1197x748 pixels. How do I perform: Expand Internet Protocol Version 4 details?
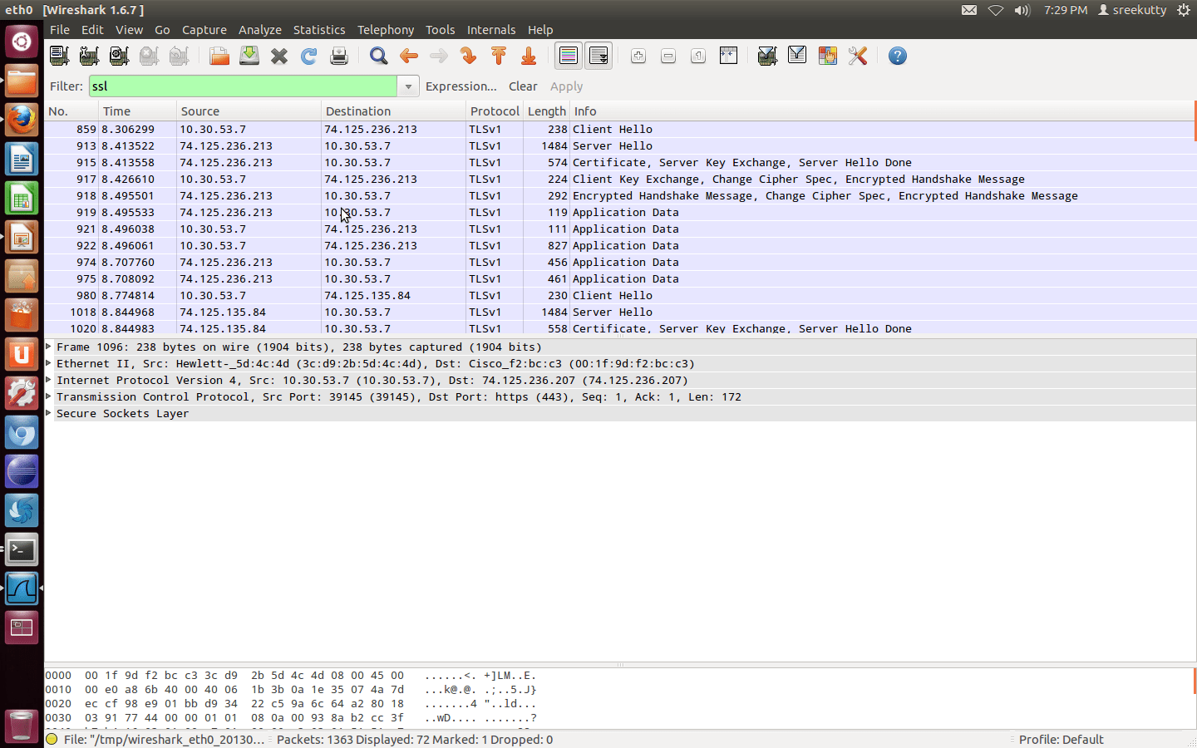[49, 380]
